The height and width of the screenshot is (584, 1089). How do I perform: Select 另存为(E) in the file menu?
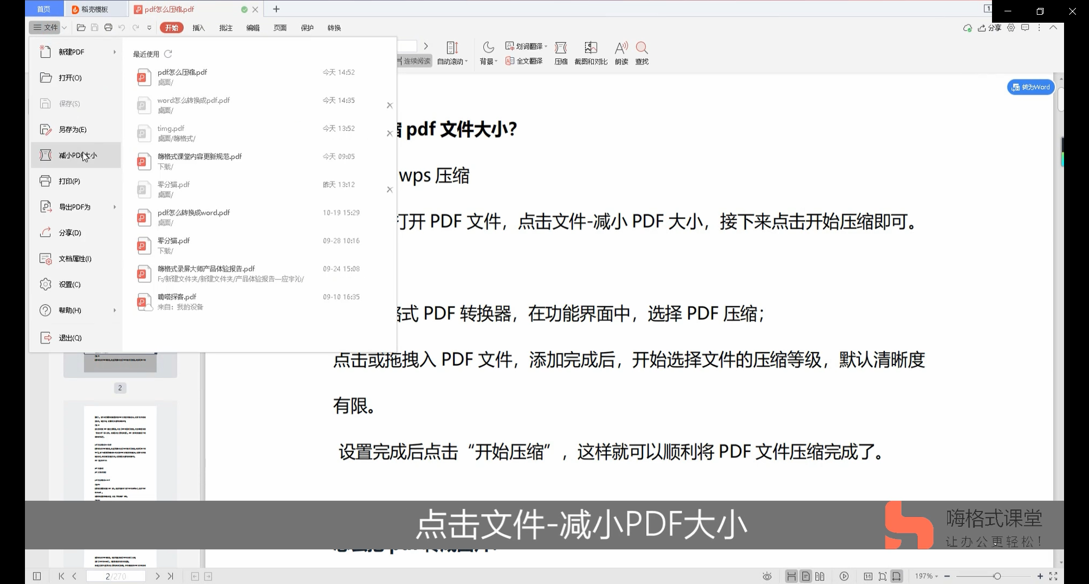point(76,129)
